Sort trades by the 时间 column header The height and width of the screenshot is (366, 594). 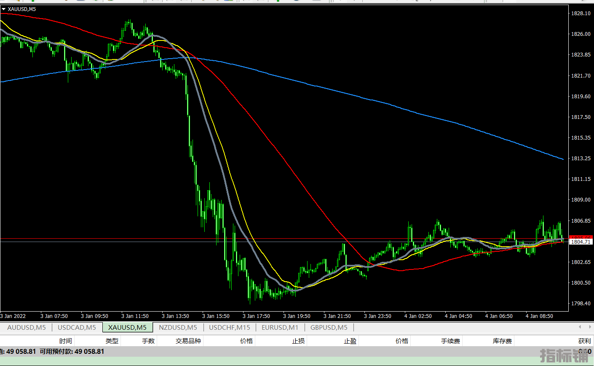coord(65,341)
